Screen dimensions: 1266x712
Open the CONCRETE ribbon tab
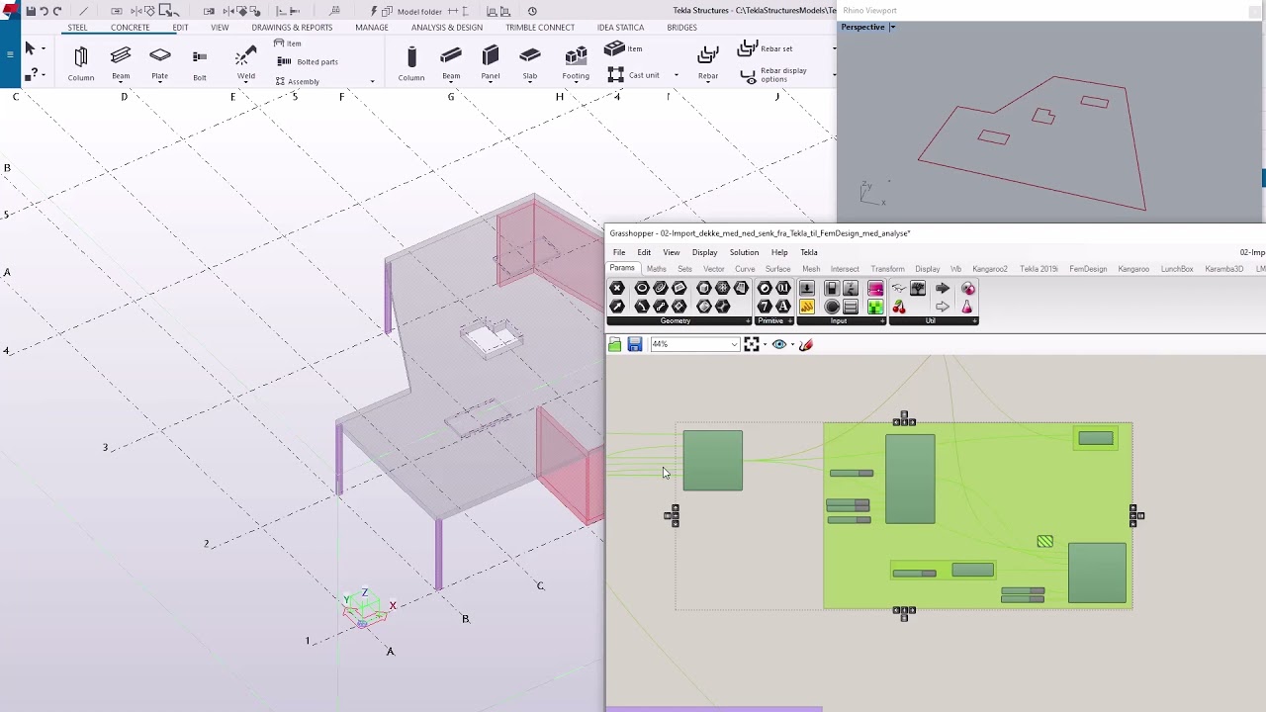tap(130, 28)
